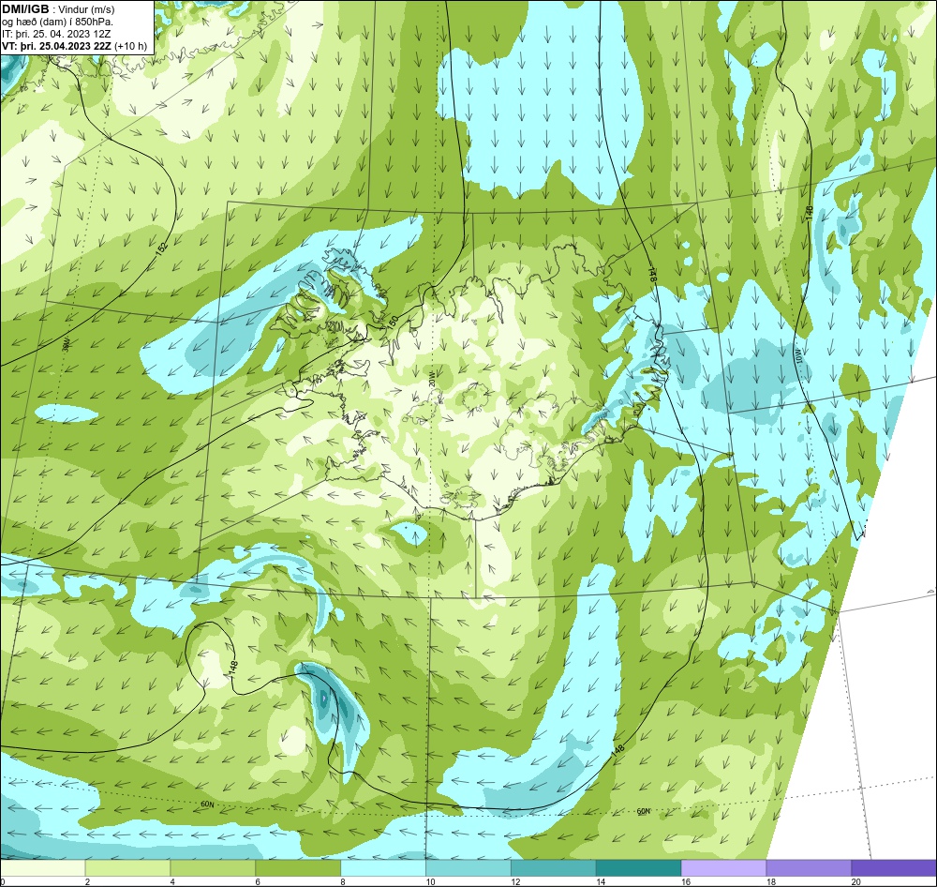Click the 16–18 m/s lavender legend swatch
Viewport: 937px width, 887px height.
723,867
